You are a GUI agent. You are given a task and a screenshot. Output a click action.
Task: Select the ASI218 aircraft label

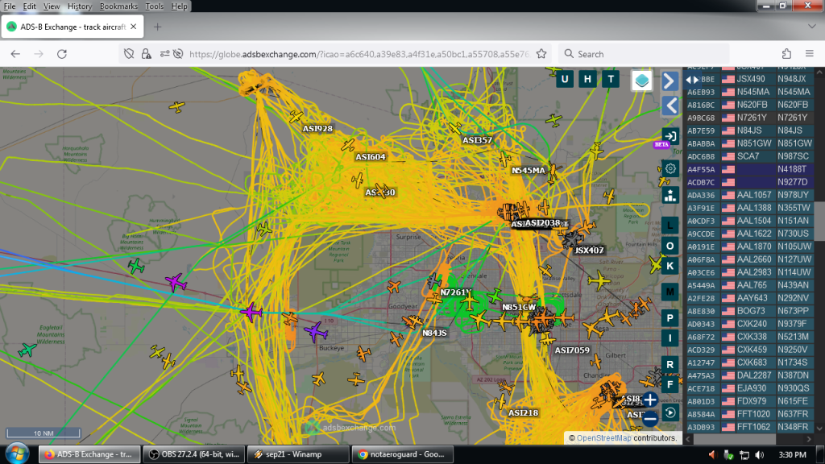[523, 413]
